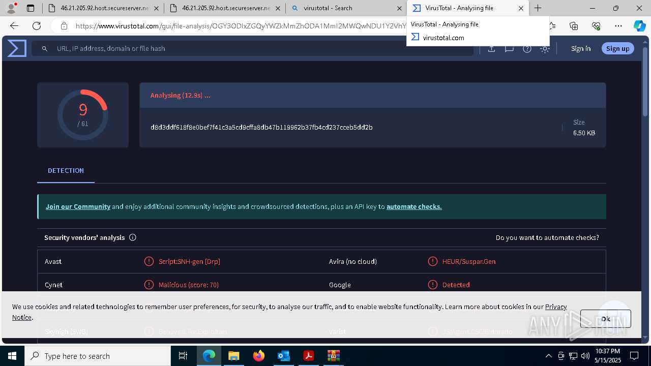Close the VirusTotal - Analysing file tab
Image resolution: width=651 pixels, height=366 pixels.
[521, 8]
